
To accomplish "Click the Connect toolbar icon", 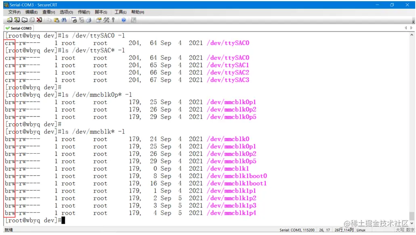I will (10, 20).
